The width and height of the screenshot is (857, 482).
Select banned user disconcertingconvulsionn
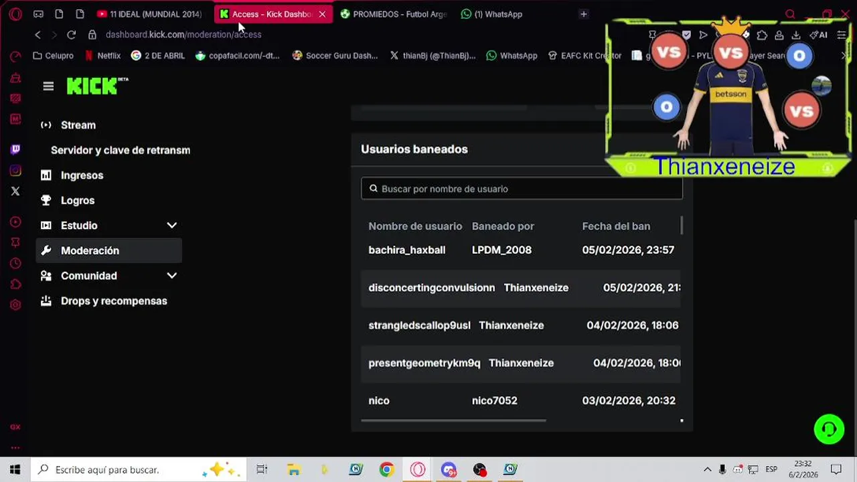tap(431, 288)
